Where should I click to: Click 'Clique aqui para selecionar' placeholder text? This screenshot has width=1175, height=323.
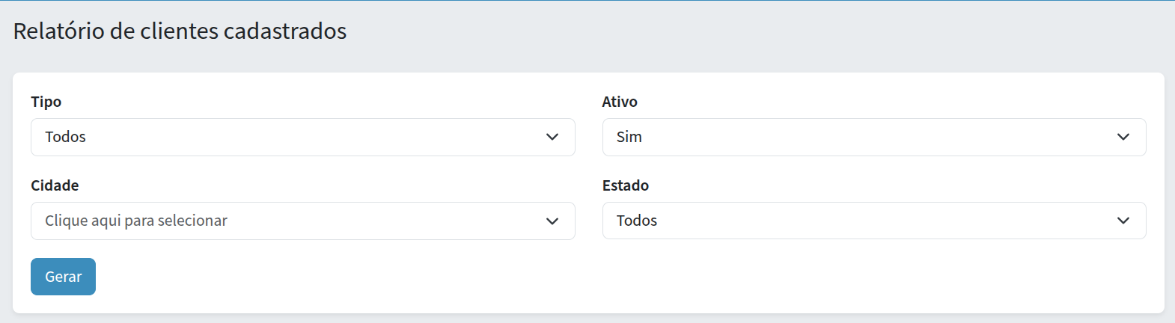click(136, 221)
